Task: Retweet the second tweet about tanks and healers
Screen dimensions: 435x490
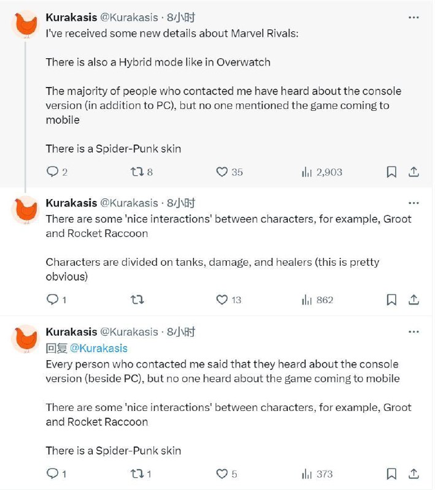Action: click(138, 300)
